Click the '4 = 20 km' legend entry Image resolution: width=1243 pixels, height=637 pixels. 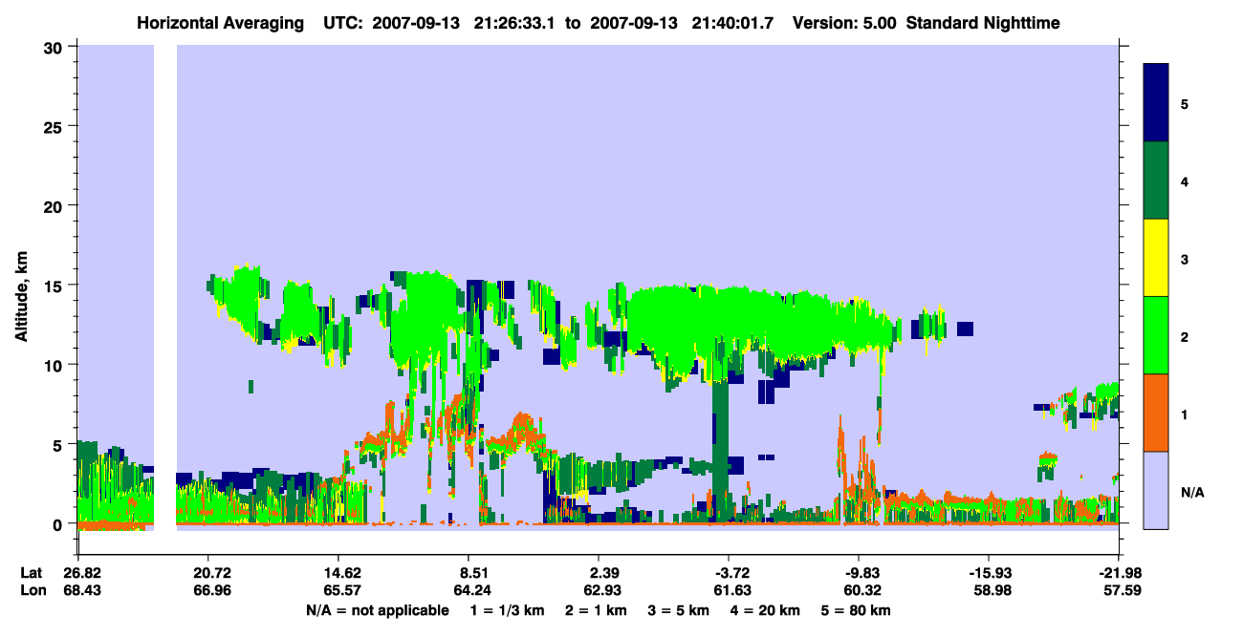pyautogui.click(x=765, y=610)
